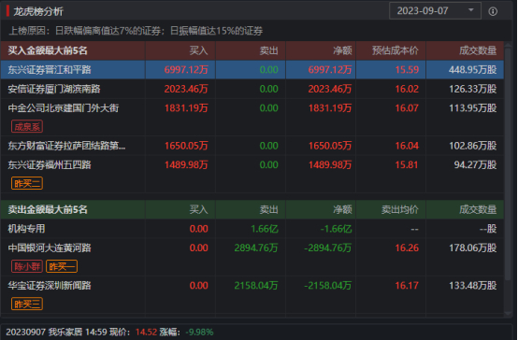Click the 448.95万股 volume cell
Viewport: 518px width, 340px height.
point(473,70)
